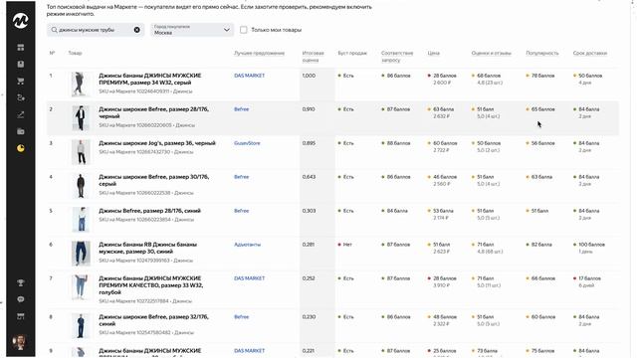
Task: Open row 3 Jog's jeans product thumbnail
Action: pos(81,152)
